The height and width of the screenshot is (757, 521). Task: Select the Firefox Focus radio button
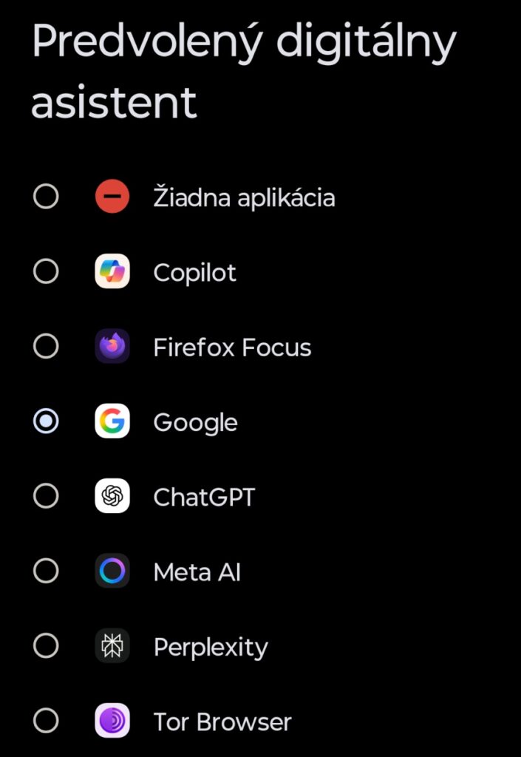point(47,346)
